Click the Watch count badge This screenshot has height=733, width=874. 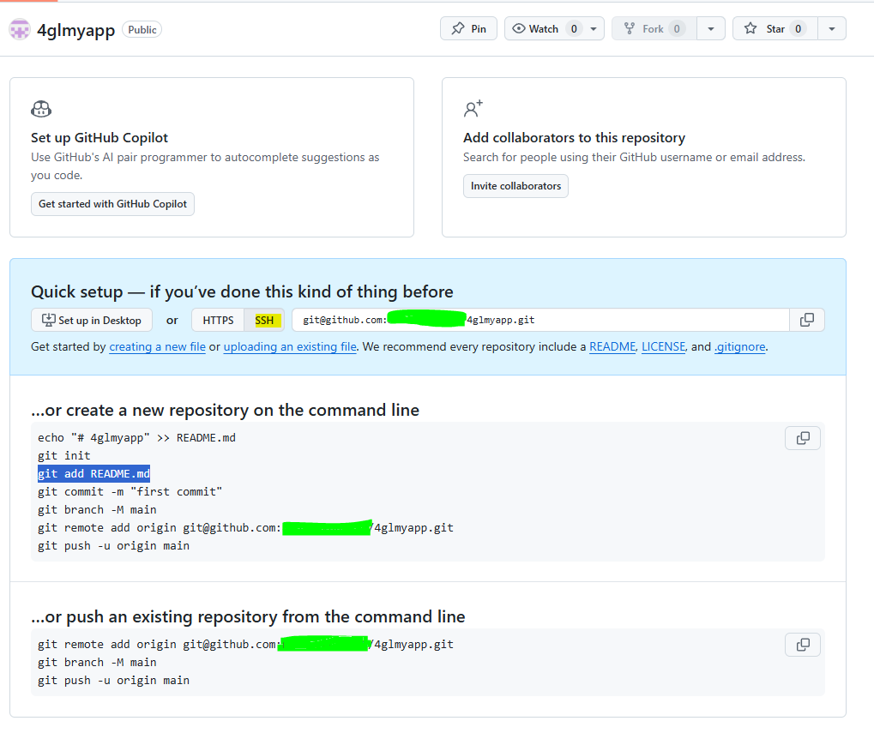pos(574,29)
